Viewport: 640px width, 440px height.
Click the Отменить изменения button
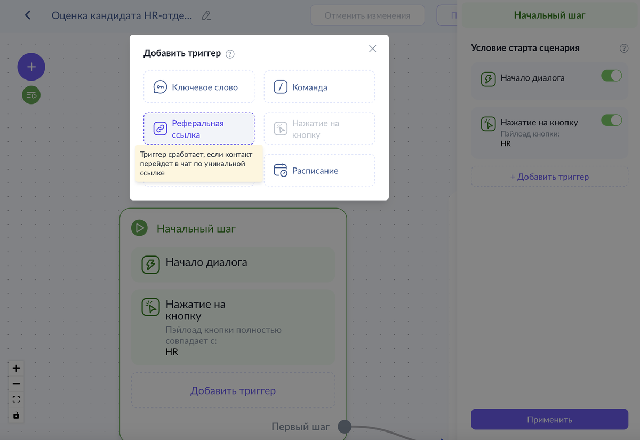tap(367, 15)
